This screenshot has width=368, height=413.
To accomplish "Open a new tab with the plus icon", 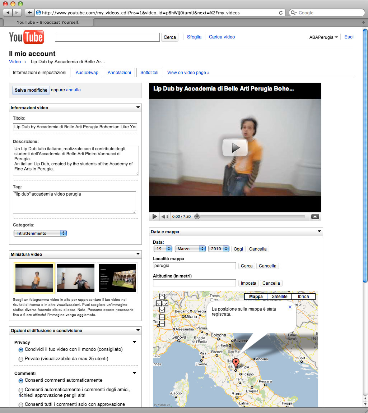I will tap(363, 22).
